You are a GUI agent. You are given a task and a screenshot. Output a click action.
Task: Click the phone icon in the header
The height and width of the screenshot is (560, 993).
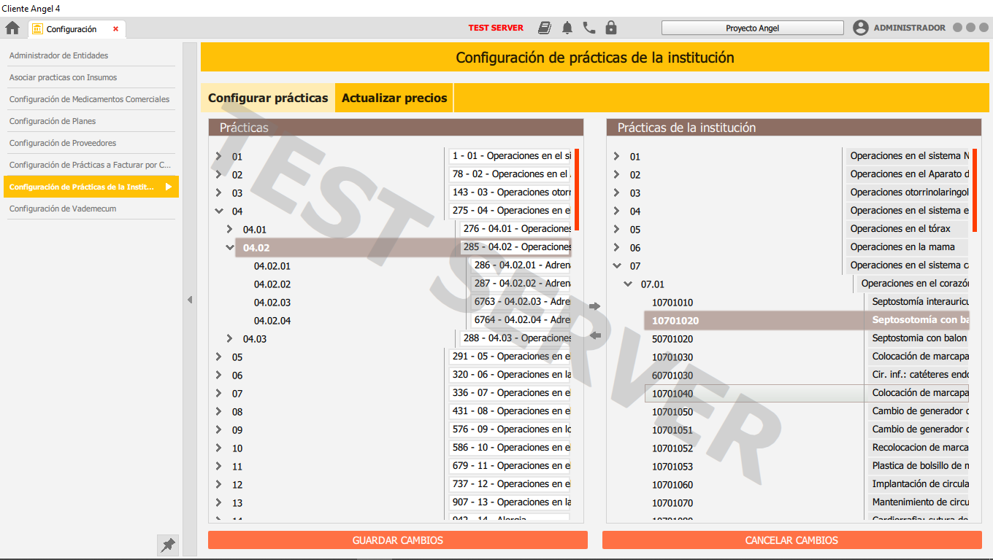[588, 27]
